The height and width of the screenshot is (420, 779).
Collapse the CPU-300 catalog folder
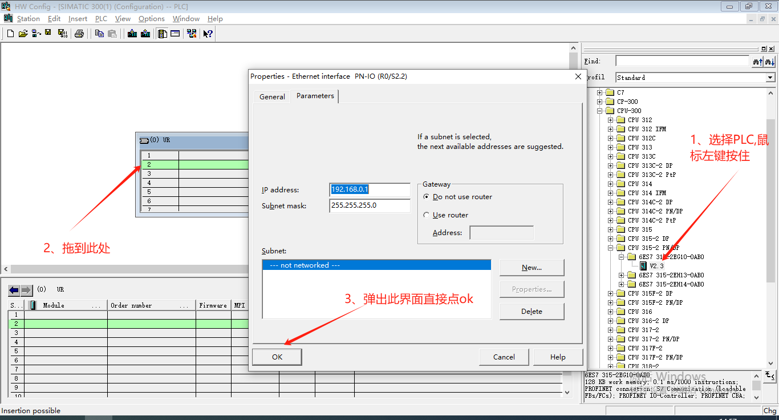coord(600,111)
